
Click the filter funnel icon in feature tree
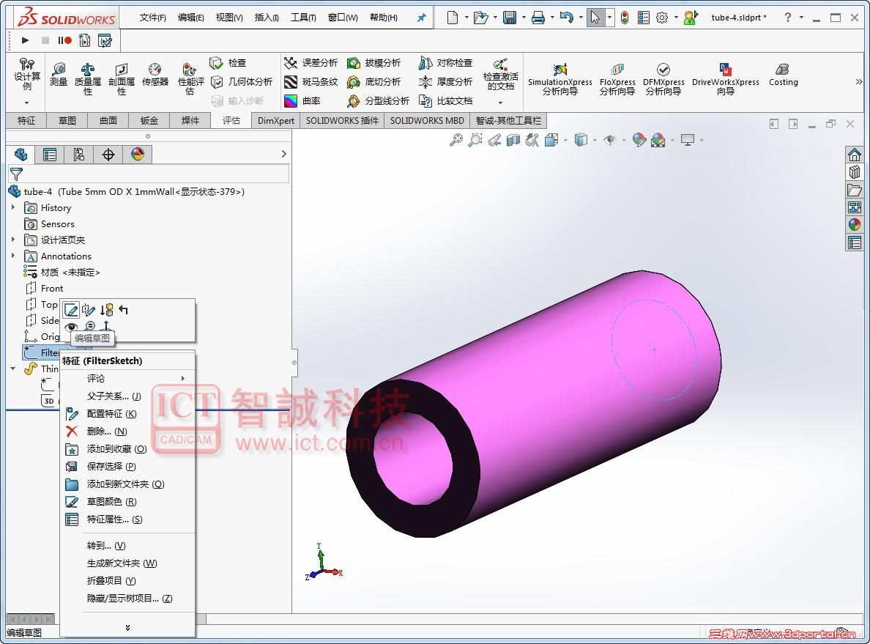tap(16, 174)
